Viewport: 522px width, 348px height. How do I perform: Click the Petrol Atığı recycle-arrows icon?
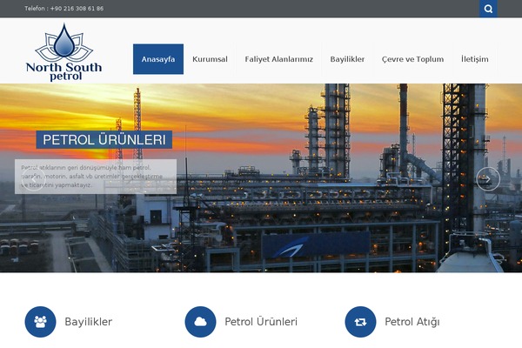[x=360, y=322]
